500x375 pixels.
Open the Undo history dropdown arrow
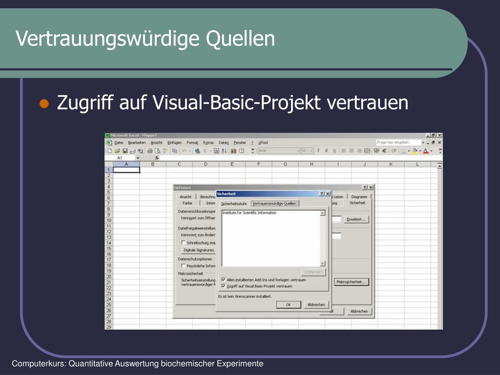190,151
